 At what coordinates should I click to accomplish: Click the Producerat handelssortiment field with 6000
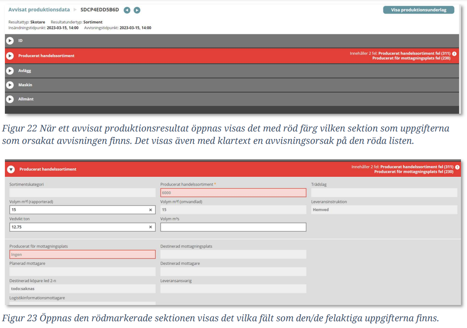(233, 193)
